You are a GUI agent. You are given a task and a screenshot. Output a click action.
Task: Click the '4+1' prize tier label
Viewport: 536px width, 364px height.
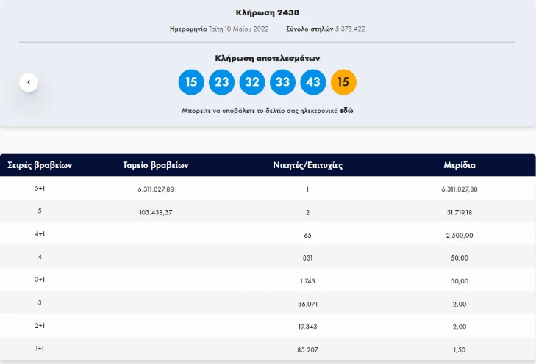click(x=40, y=234)
